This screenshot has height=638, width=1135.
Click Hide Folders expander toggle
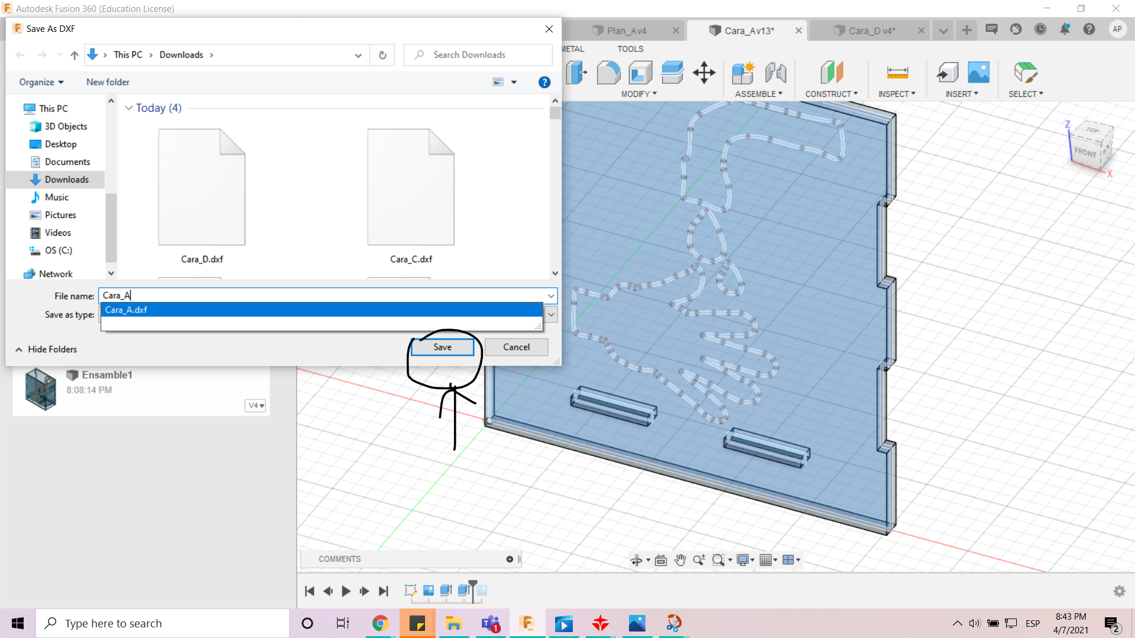pos(19,349)
